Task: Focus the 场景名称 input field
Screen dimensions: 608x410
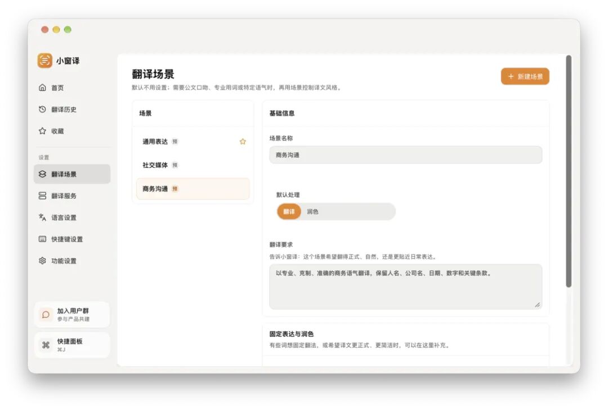Action: coord(405,154)
